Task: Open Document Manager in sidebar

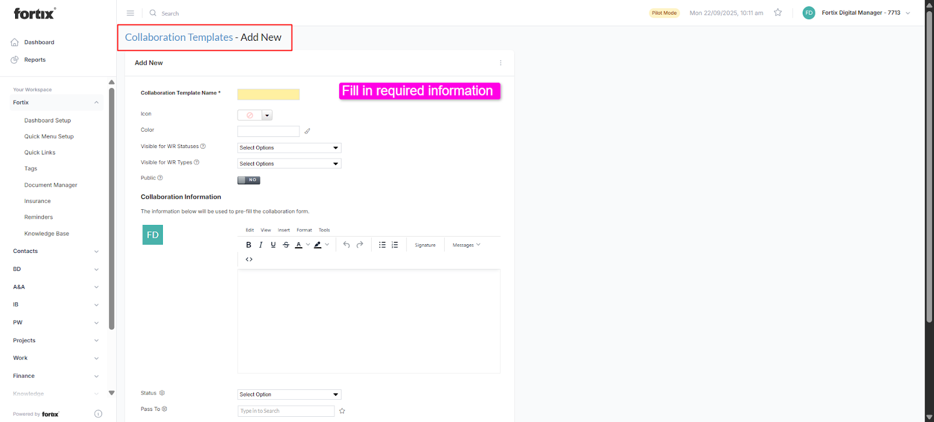Action: [51, 185]
